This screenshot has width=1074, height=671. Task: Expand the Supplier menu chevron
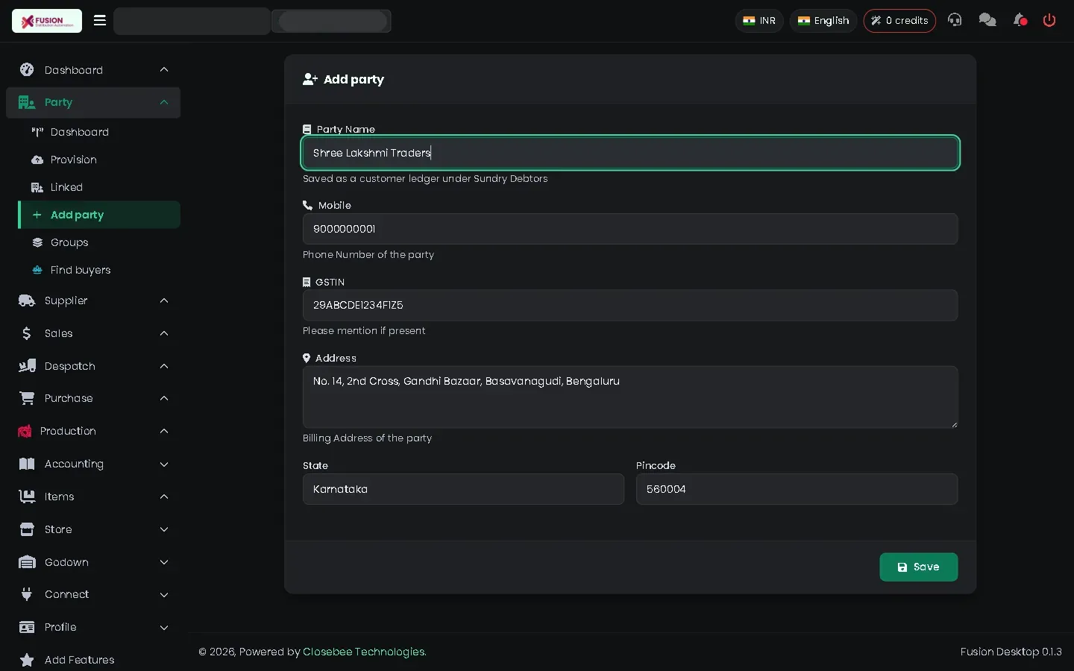tap(164, 300)
